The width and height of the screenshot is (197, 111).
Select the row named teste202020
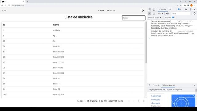(73, 57)
